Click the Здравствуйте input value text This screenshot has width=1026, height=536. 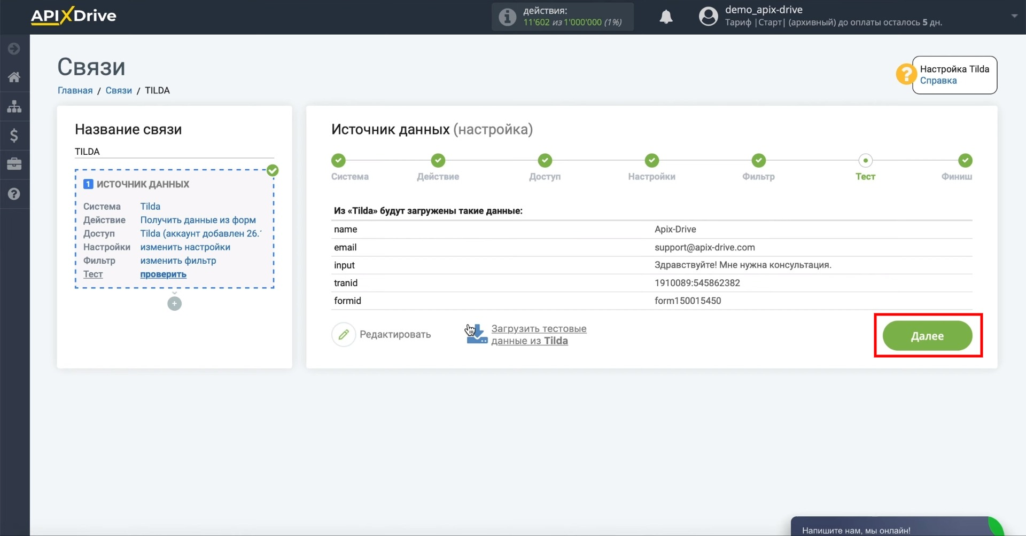click(743, 265)
